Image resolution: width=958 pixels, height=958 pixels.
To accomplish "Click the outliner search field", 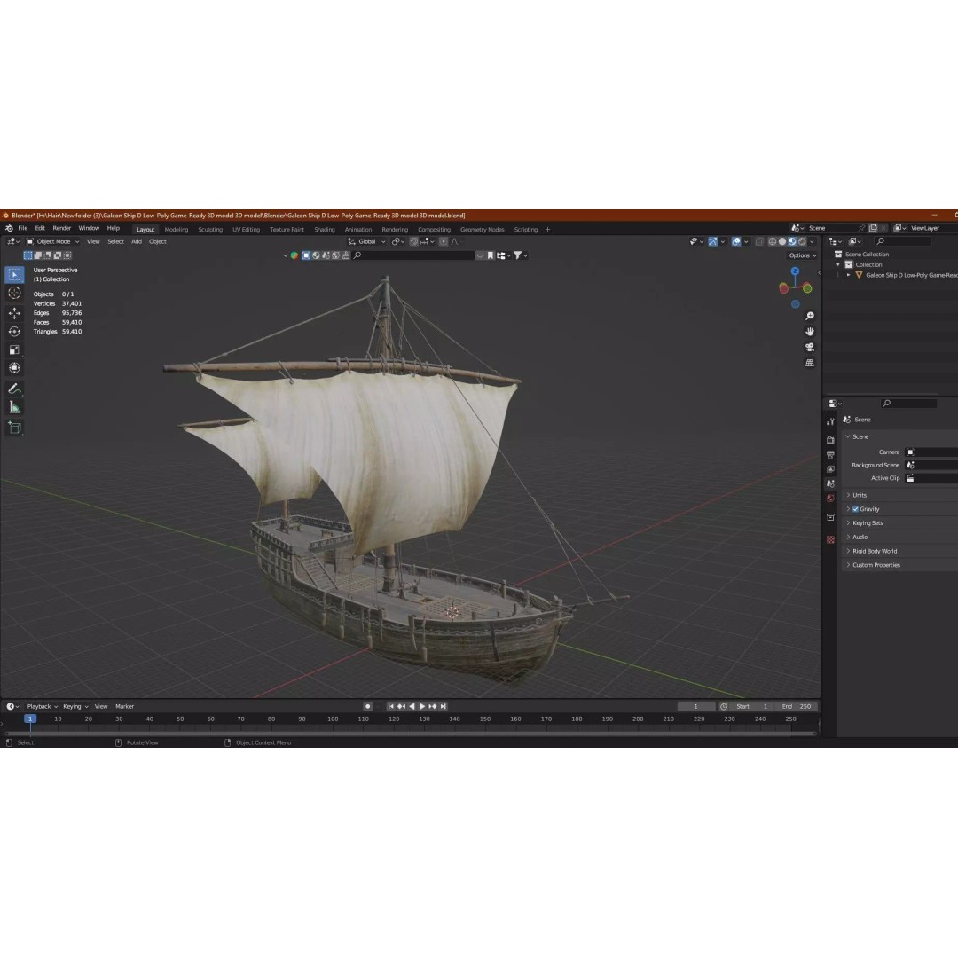I will pyautogui.click(x=902, y=241).
